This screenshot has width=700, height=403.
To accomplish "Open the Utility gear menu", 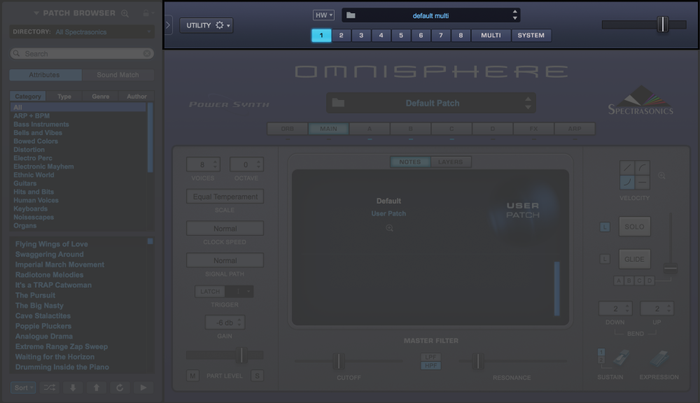I will (206, 25).
